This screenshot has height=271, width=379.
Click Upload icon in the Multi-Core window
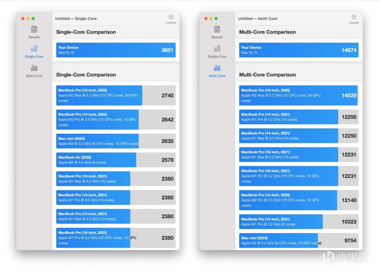354,17
